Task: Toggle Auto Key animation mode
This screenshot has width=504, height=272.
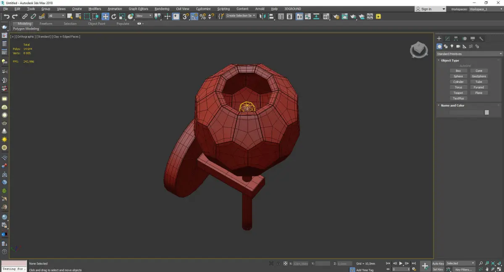Action: click(x=438, y=264)
